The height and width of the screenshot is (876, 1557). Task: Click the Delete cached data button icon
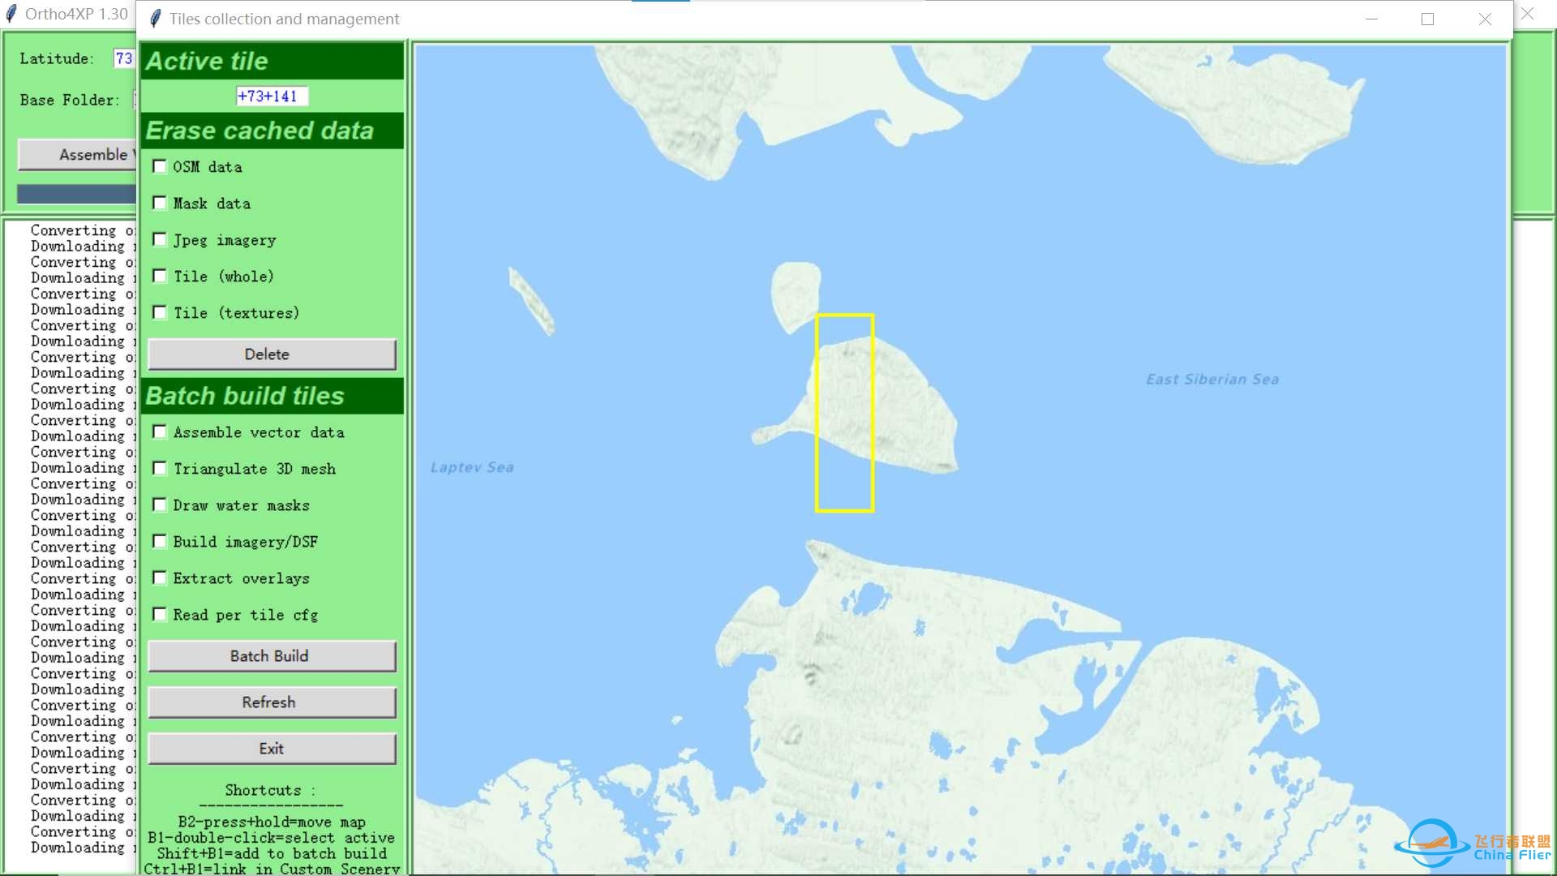[269, 354]
